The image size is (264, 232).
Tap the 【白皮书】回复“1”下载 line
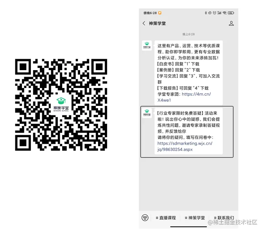[x=178, y=64]
